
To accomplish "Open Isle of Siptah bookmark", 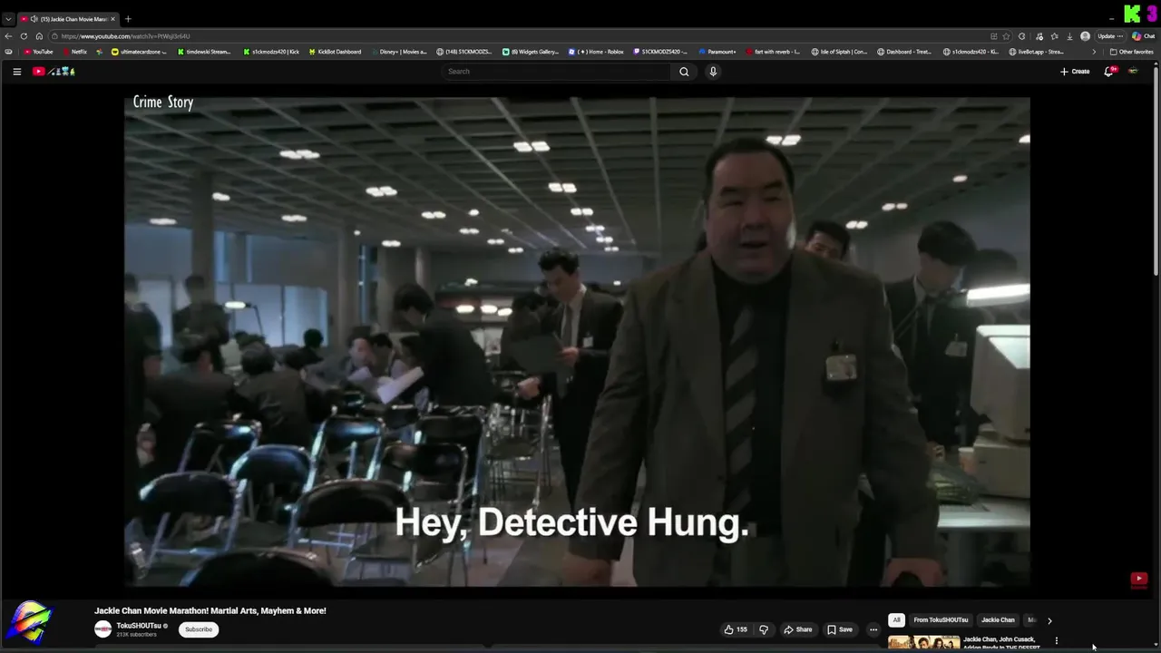I will click(x=839, y=52).
